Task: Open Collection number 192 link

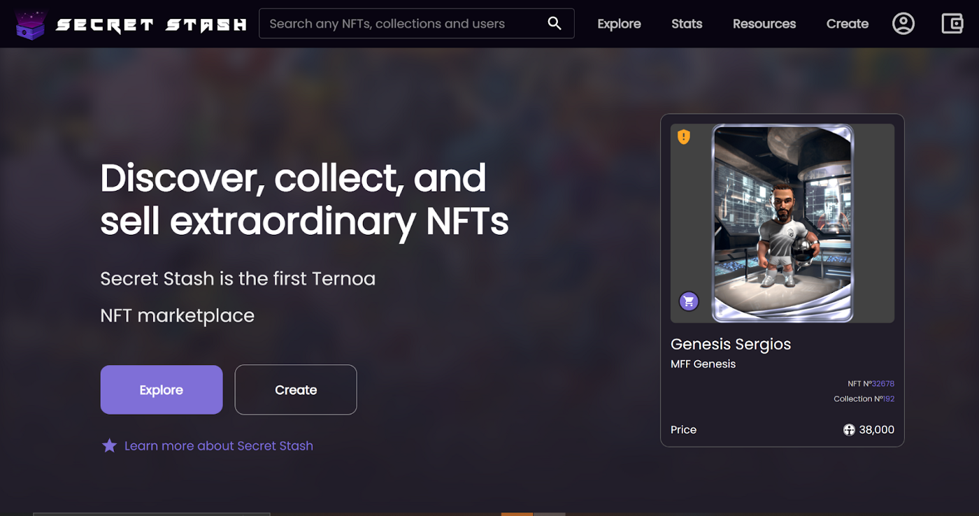Action: [888, 399]
